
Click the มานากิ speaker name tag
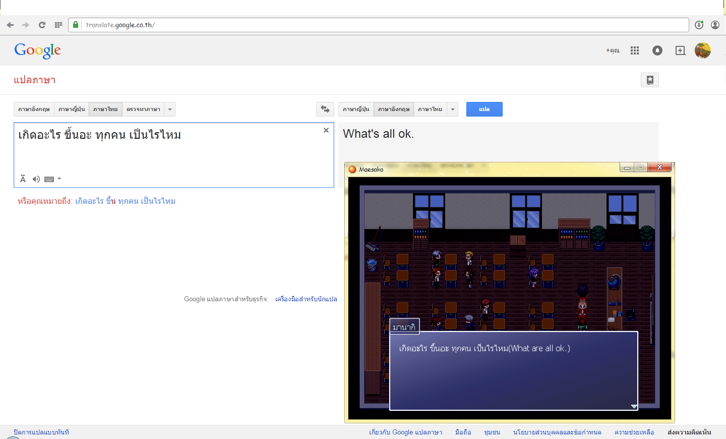(x=404, y=327)
